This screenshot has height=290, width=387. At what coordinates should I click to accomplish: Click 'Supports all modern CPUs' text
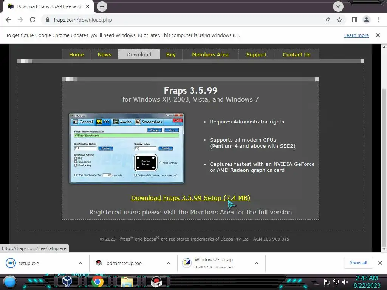click(x=243, y=140)
